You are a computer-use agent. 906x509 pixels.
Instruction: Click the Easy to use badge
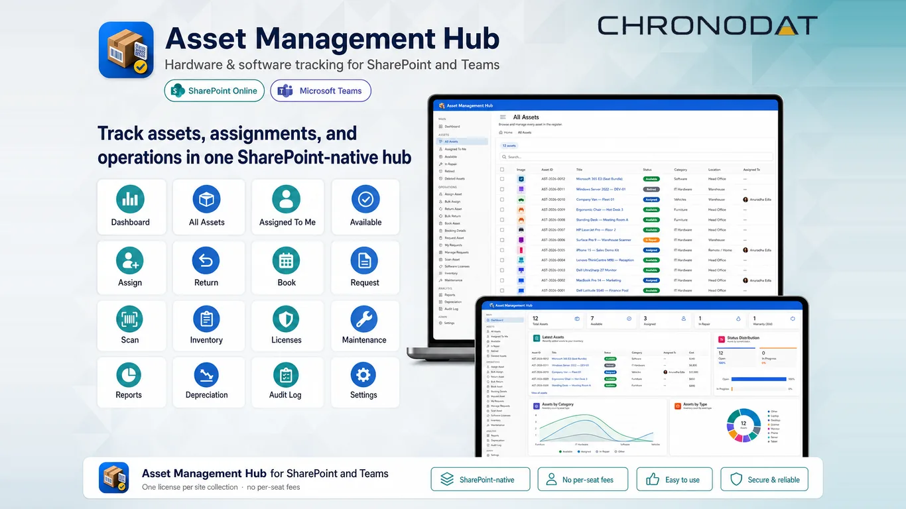[x=675, y=480]
